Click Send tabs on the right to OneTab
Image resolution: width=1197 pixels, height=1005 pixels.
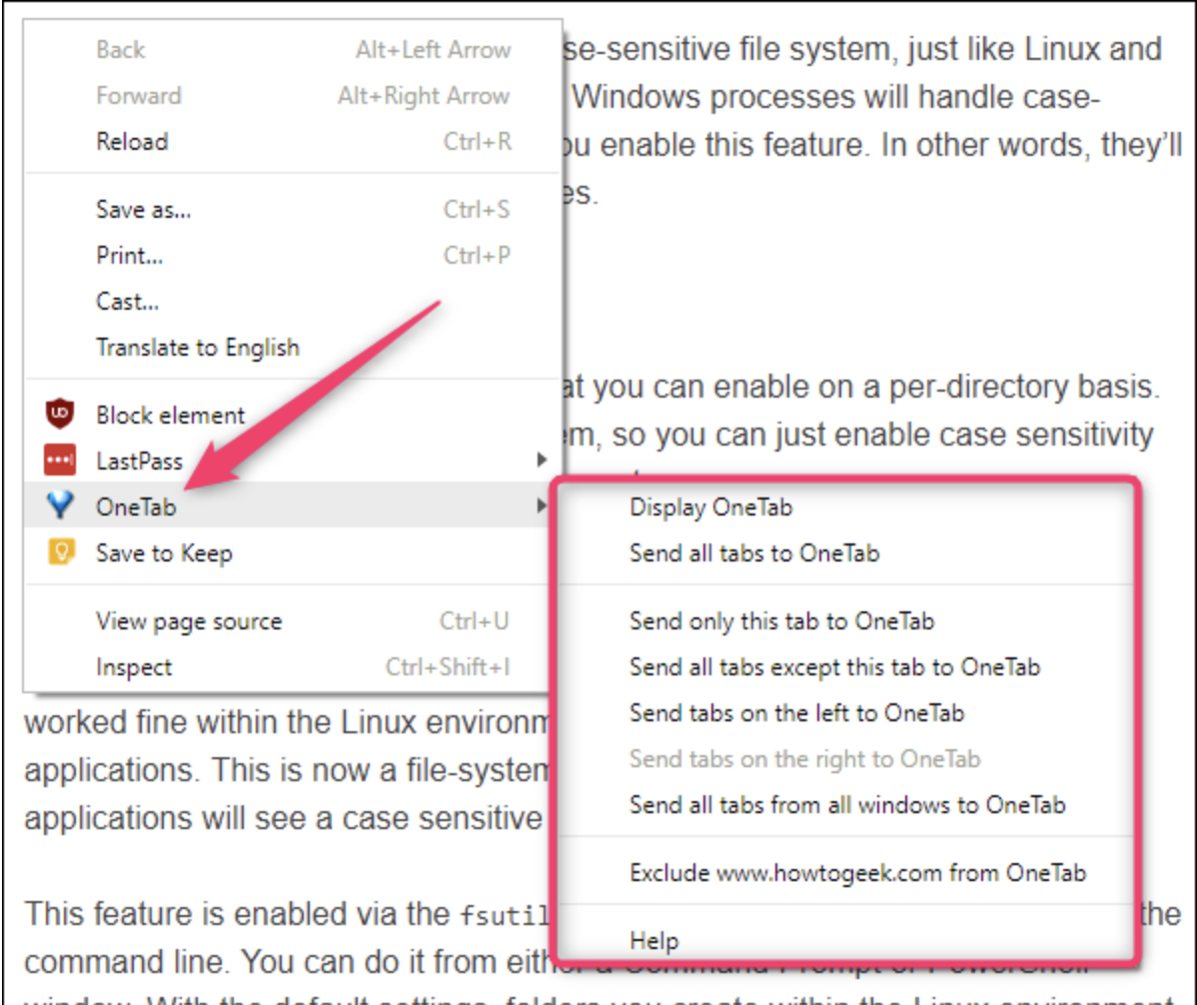click(x=846, y=758)
